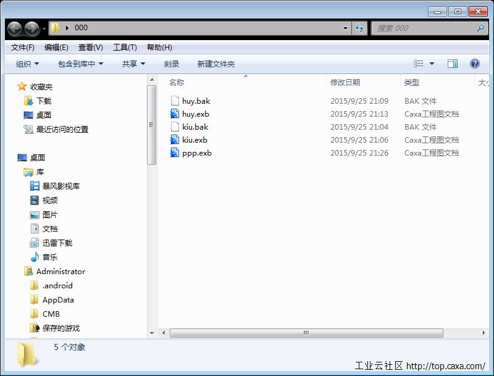Viewport: 494px width, 376px height.
Task: Click the search magnifier icon
Action: [x=480, y=28]
